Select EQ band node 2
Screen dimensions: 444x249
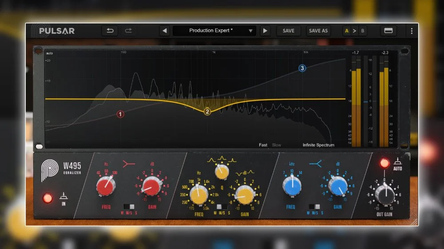coord(207,112)
